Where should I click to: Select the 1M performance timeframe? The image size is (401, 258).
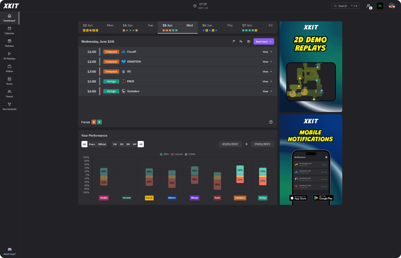[x=121, y=144]
